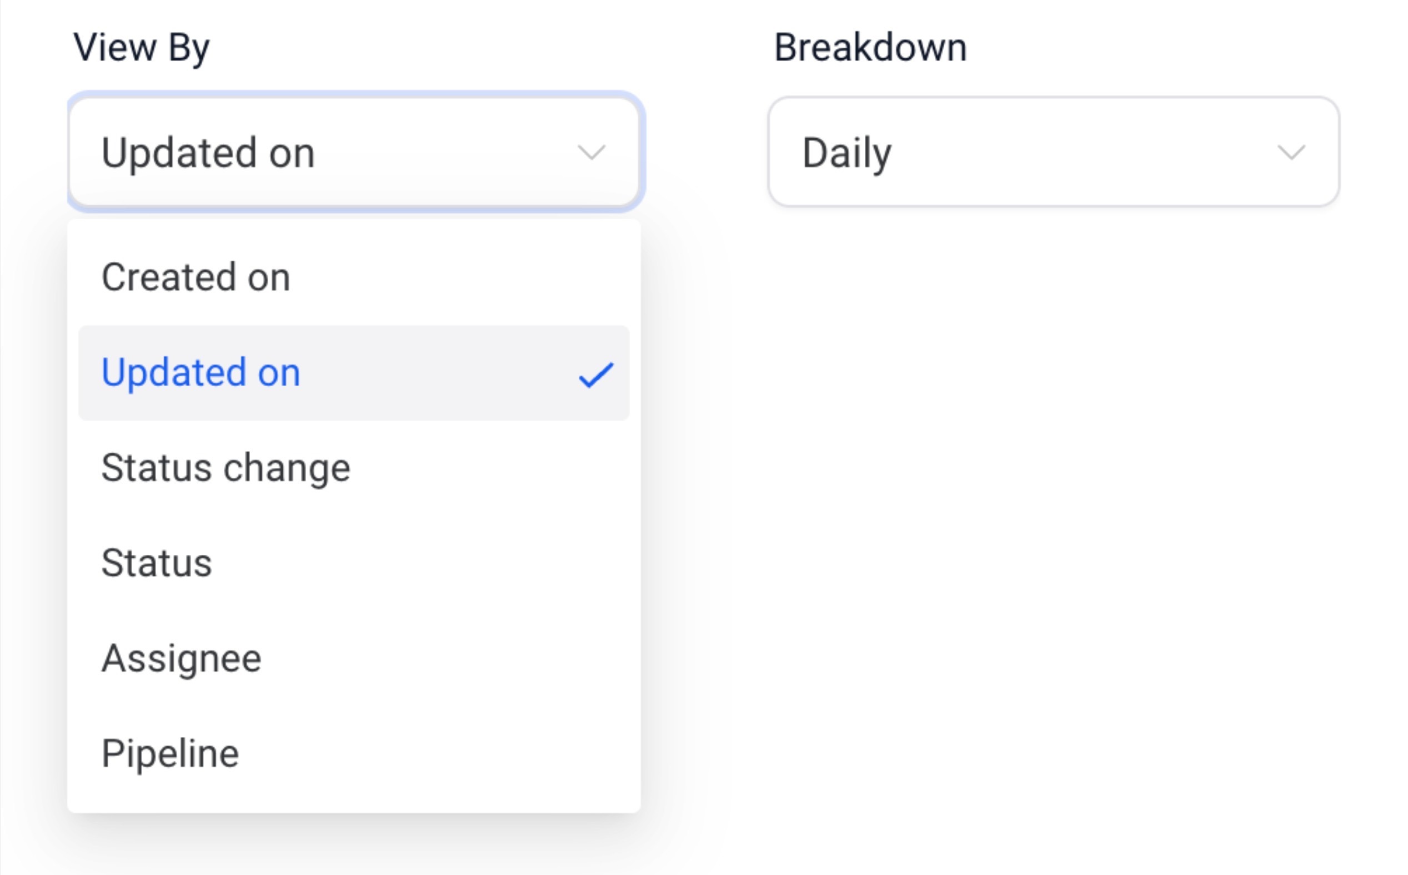Viewport: 1408px width, 875px height.
Task: Click the View By chevron arrow
Action: point(591,153)
